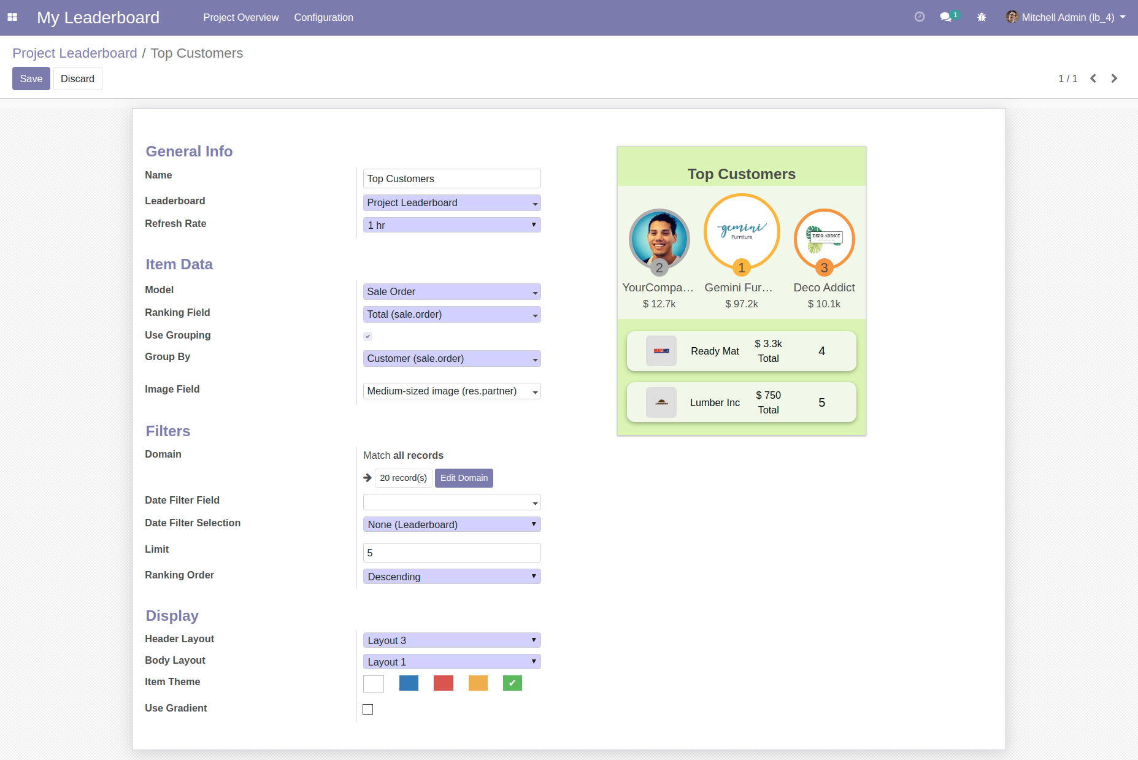
Task: Toggle the Use Grouping checkbox
Action: (x=368, y=336)
